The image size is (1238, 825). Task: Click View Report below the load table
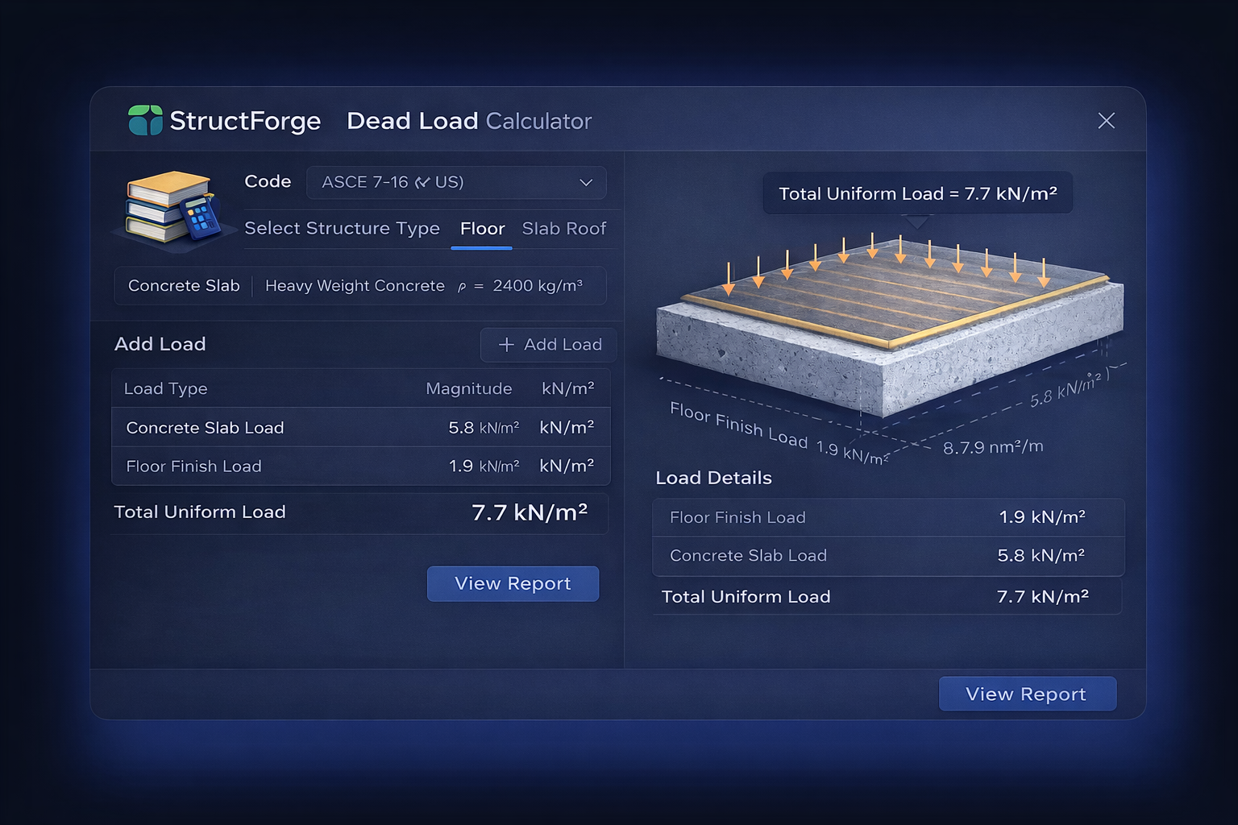click(x=513, y=583)
